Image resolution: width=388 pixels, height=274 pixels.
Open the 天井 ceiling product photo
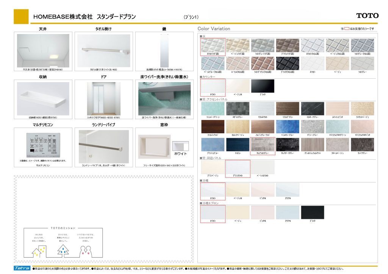[x=43, y=51]
